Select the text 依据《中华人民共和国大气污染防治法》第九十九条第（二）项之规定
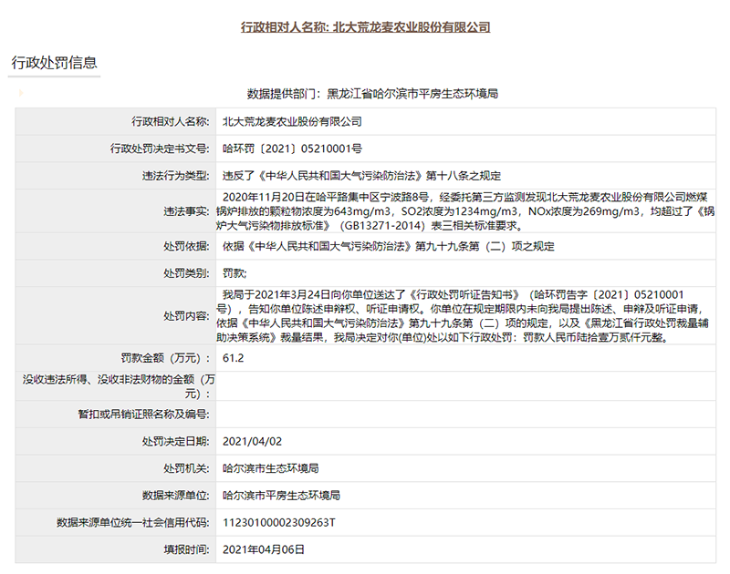 (389, 246)
